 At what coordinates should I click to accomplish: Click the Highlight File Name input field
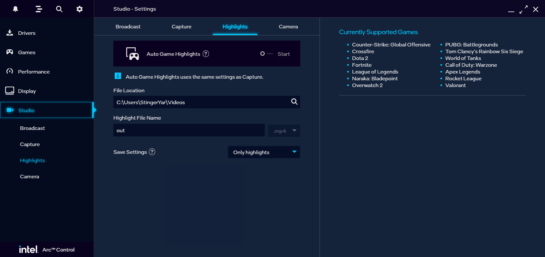tap(189, 131)
